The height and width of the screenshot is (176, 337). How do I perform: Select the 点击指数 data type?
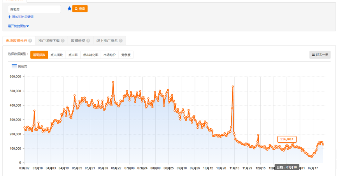(x=56, y=55)
